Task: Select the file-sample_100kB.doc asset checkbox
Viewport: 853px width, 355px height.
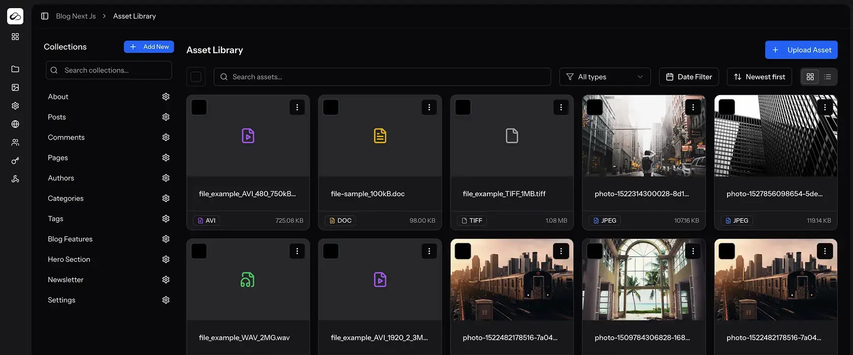Action: click(331, 107)
